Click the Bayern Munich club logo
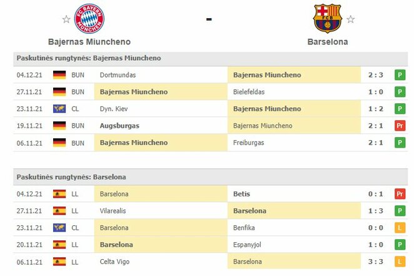The image size is (414, 276). (89, 19)
